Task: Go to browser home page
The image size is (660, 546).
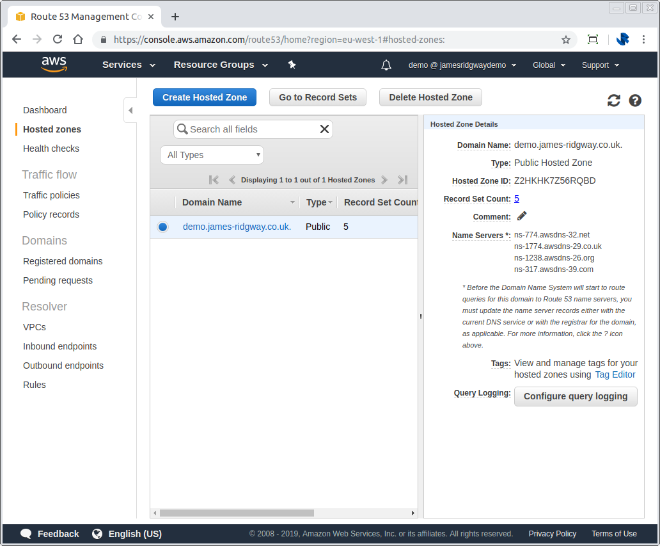Action: tap(78, 40)
